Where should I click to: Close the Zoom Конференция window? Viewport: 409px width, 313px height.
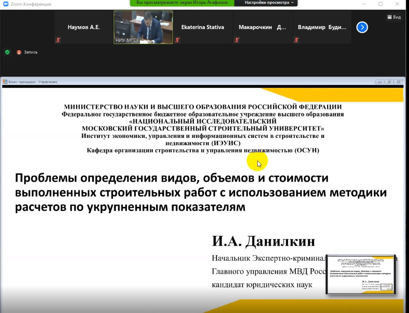click(x=397, y=4)
